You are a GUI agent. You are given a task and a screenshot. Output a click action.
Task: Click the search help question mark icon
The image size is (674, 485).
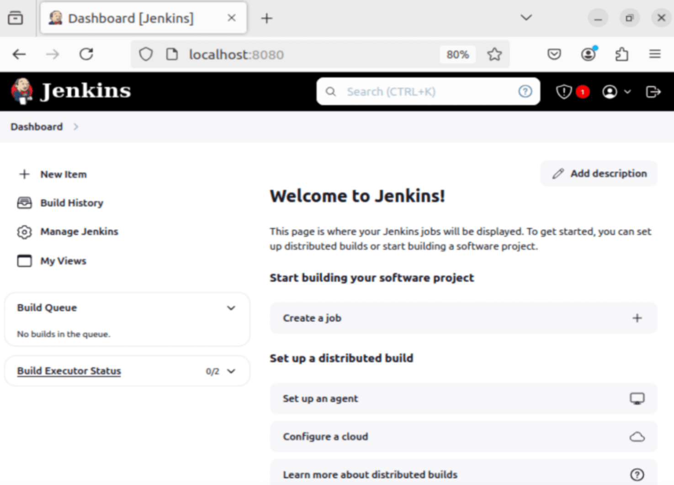[x=525, y=91]
